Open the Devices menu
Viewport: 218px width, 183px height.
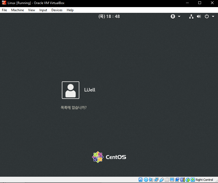pos(57,10)
